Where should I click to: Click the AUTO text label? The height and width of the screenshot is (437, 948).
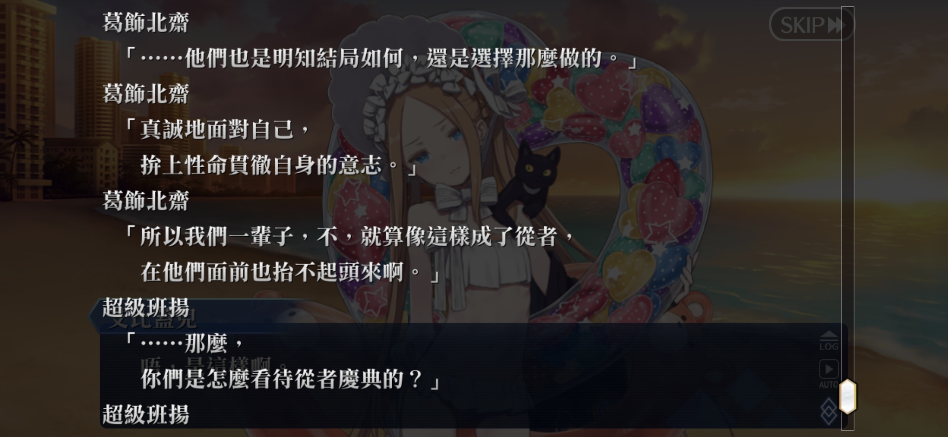point(828,384)
